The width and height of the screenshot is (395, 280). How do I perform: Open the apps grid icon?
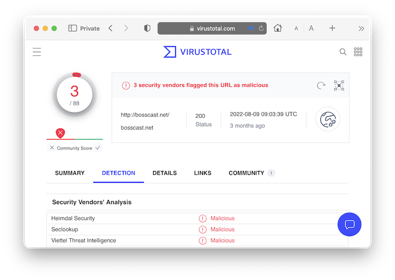(x=358, y=52)
